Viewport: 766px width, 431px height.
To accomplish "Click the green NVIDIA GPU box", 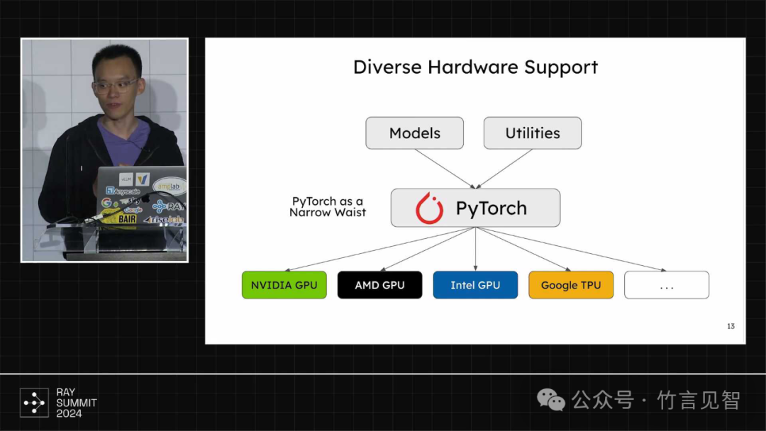I will (284, 285).
